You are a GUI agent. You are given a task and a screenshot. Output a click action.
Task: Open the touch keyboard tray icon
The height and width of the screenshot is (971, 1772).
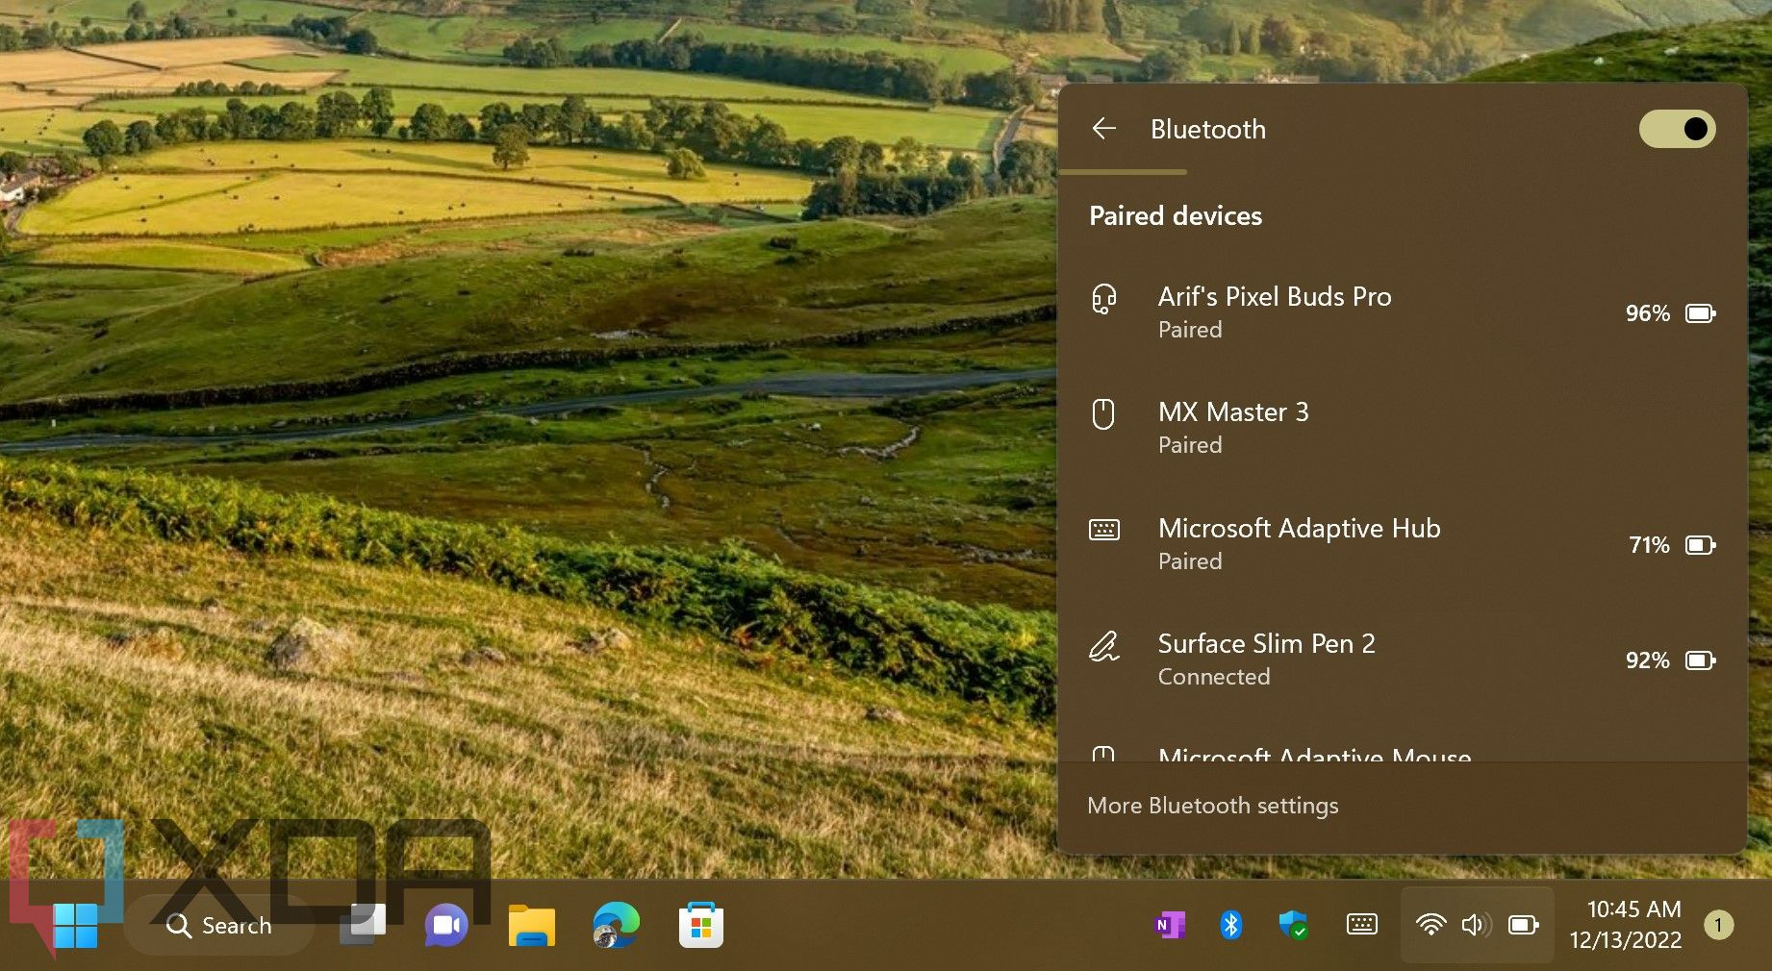coord(1361,925)
